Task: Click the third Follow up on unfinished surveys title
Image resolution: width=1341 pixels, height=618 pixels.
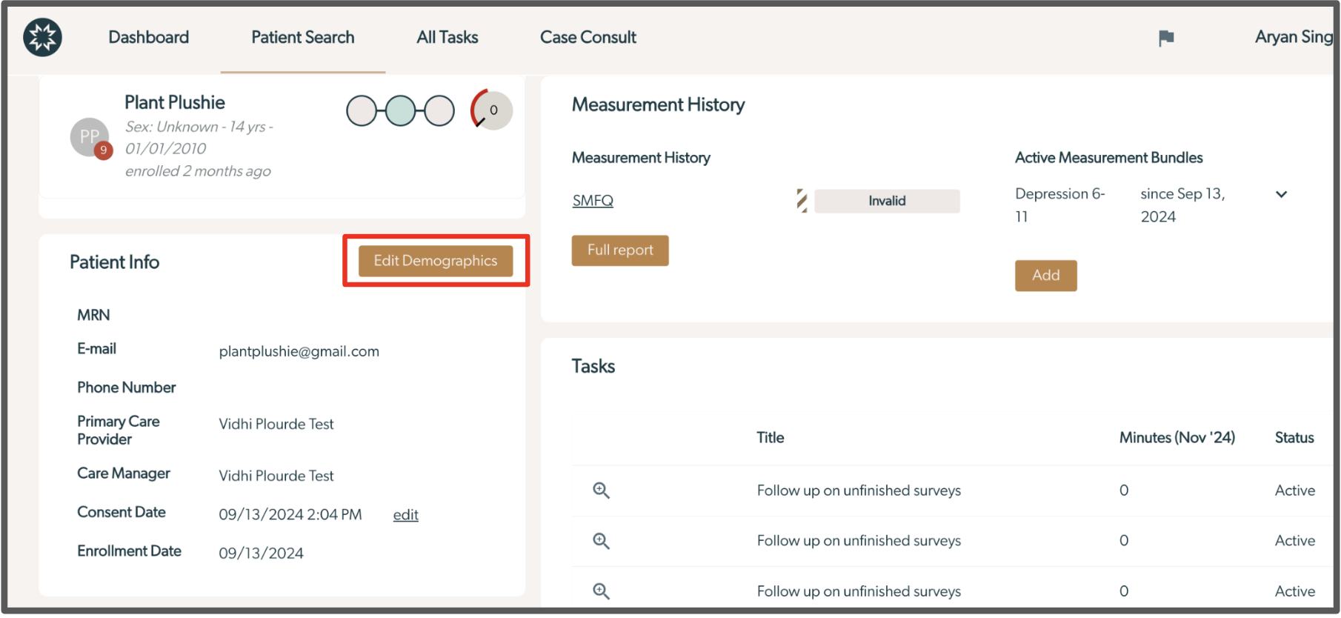Action: coord(859,591)
